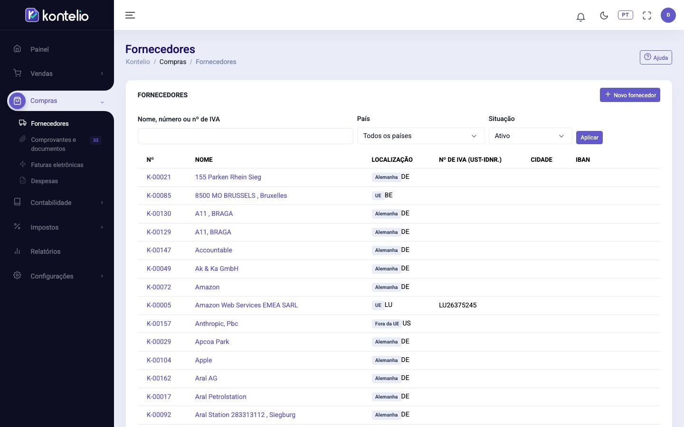Apply the filters with Aplicar

pyautogui.click(x=589, y=138)
